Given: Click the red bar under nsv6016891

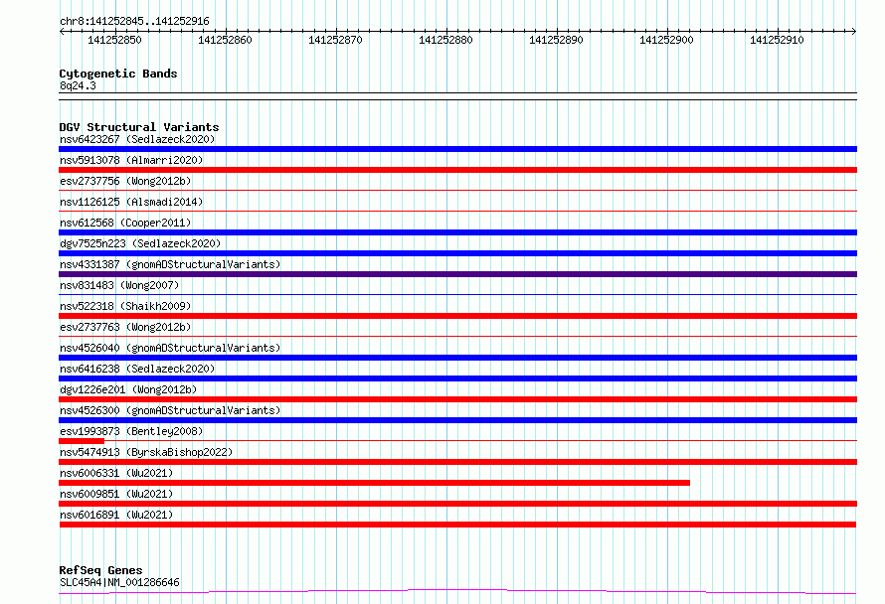Looking at the screenshot, I should point(457,525).
